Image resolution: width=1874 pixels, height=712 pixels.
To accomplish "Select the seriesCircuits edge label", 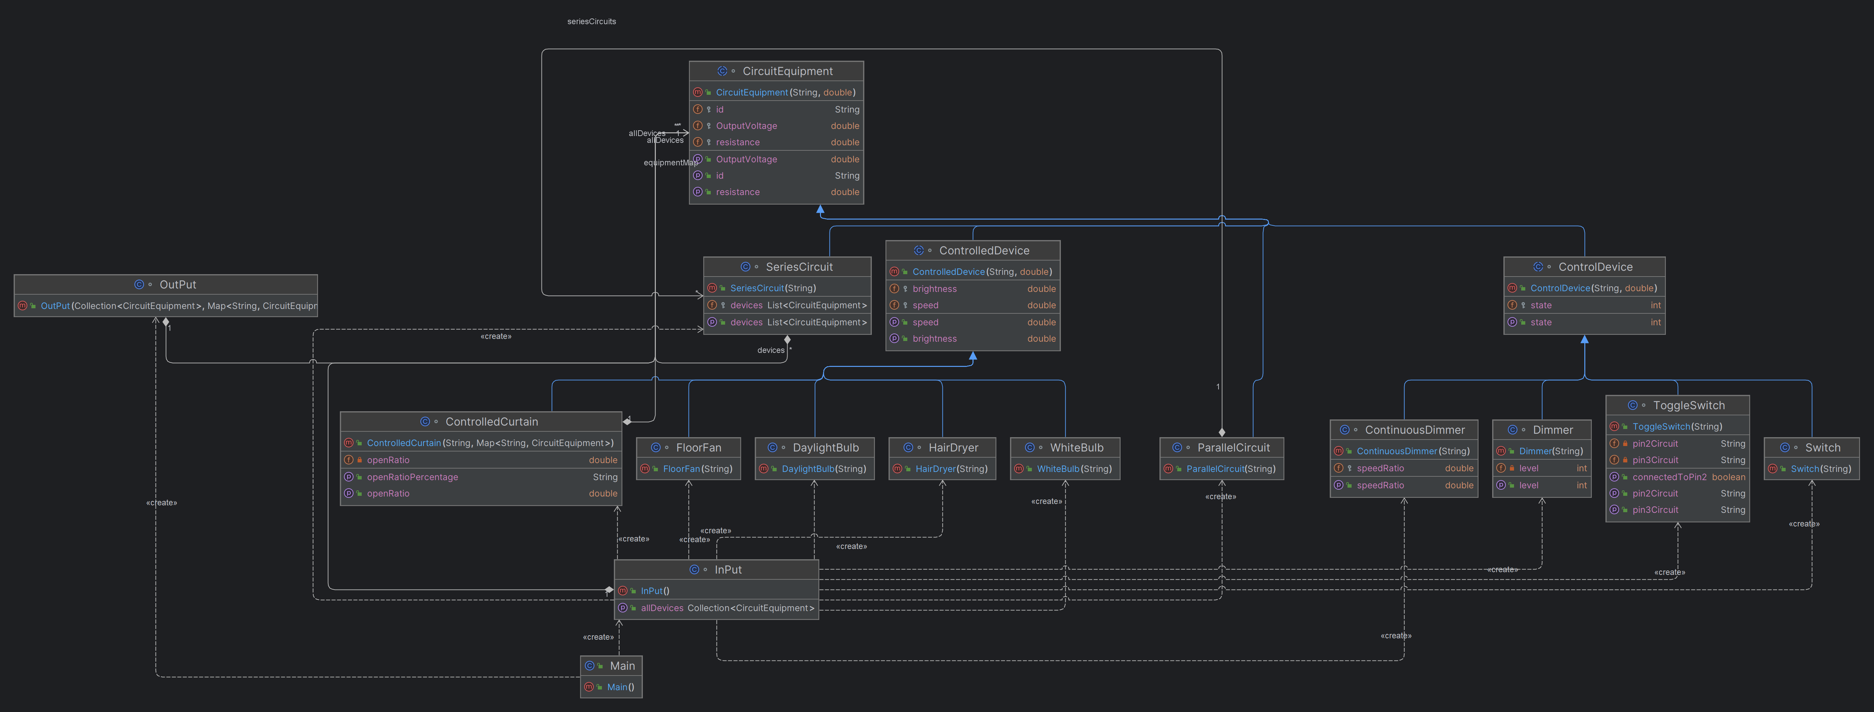I will point(591,22).
